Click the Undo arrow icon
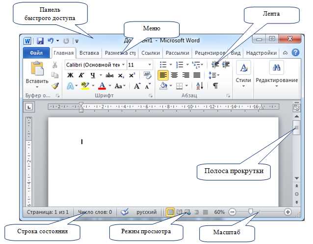 (51, 41)
